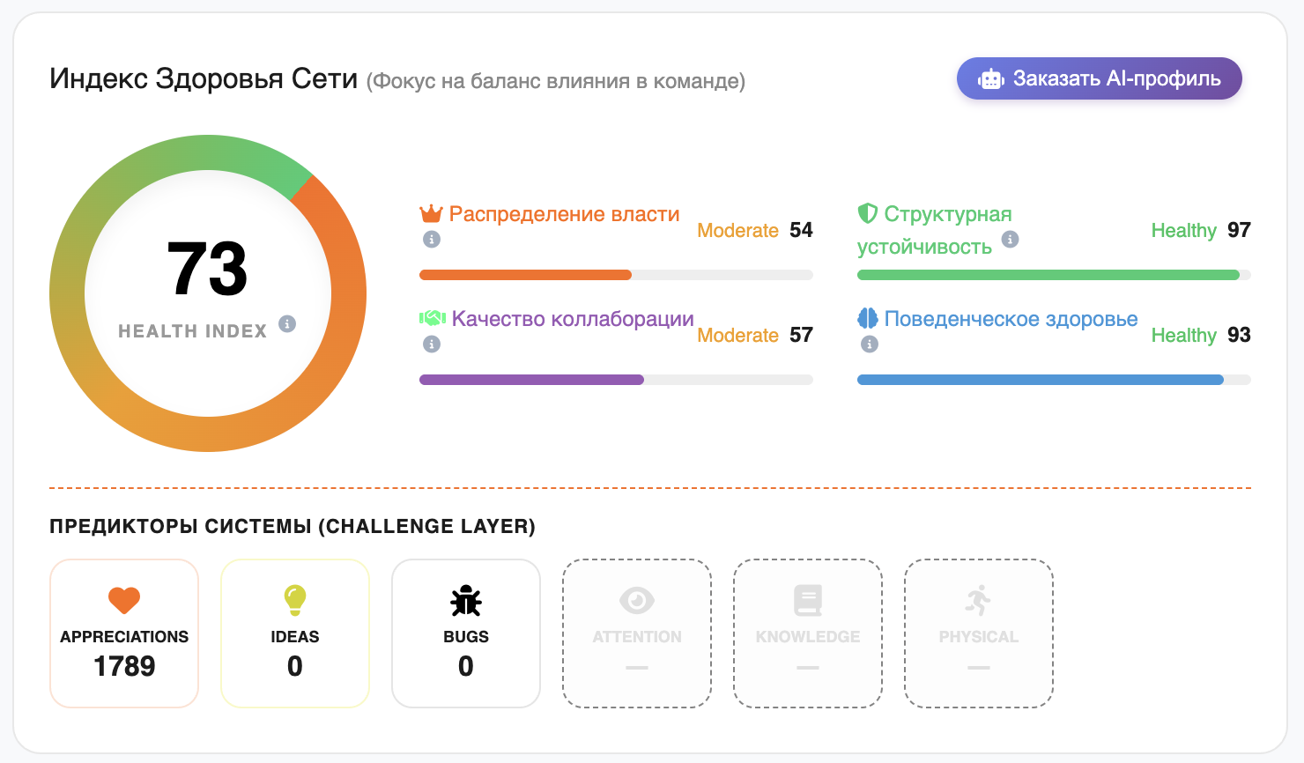This screenshot has width=1304, height=763.
Task: Click the Качество коллаборации label
Action: click(x=573, y=319)
